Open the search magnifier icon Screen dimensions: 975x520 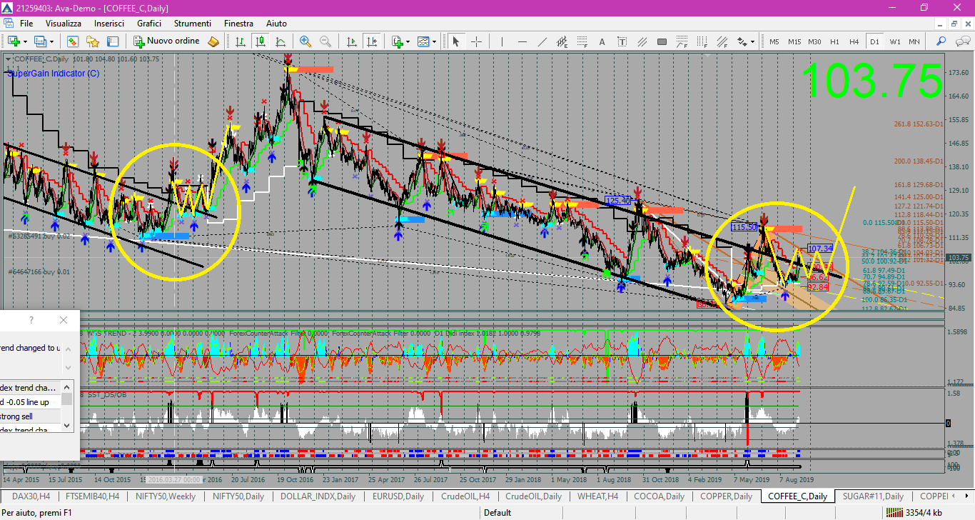(941, 41)
